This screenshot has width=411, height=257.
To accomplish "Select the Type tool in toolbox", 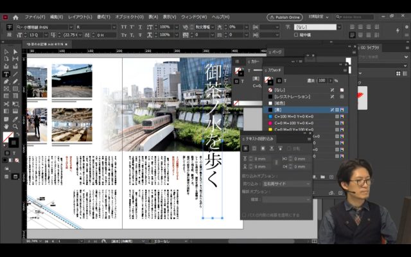I will (x=6, y=75).
